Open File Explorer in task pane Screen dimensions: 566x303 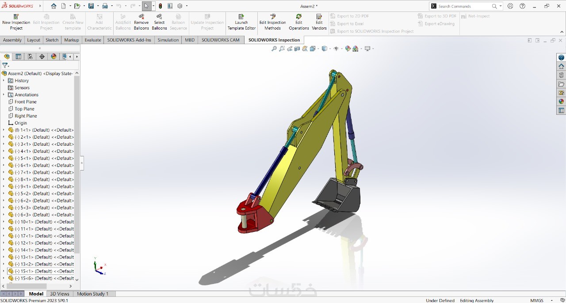coord(561,84)
